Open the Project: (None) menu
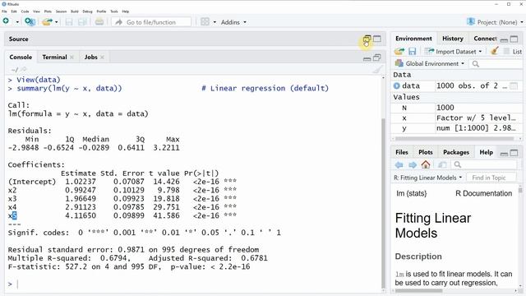 pos(496,22)
